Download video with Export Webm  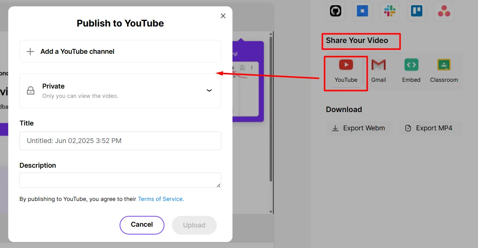point(358,128)
